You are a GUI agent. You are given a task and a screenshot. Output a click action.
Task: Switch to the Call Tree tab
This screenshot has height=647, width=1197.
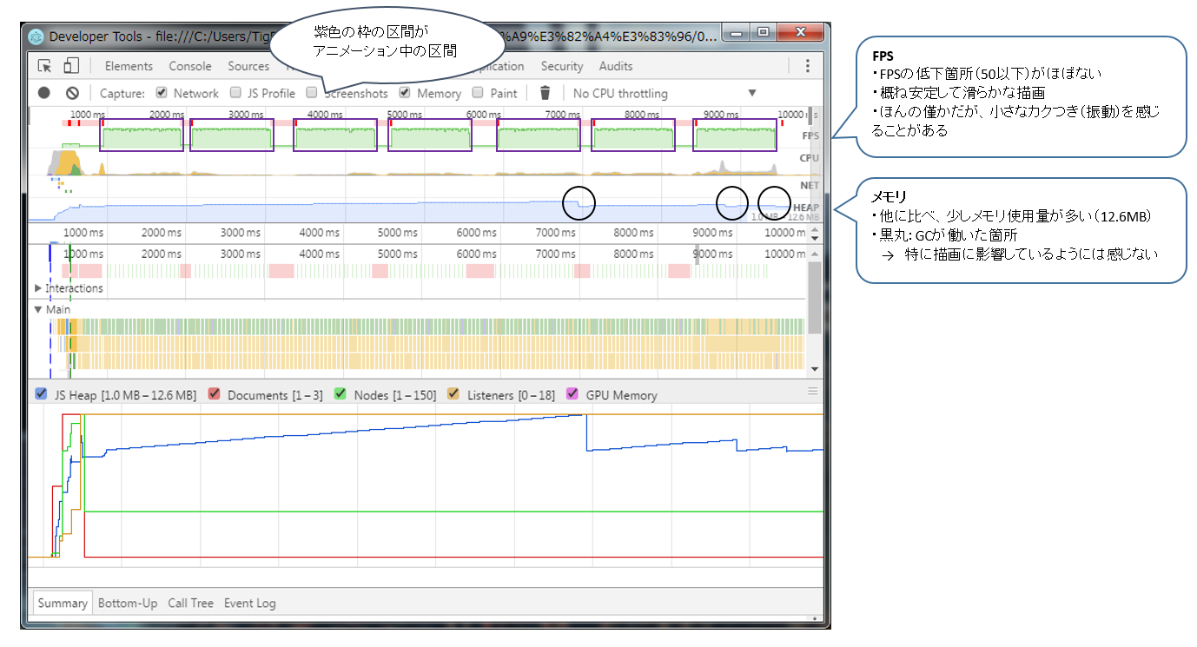(x=190, y=603)
